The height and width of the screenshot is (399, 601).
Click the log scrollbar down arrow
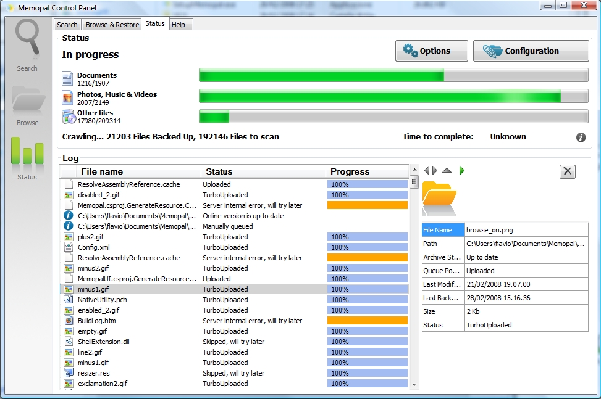click(x=414, y=384)
